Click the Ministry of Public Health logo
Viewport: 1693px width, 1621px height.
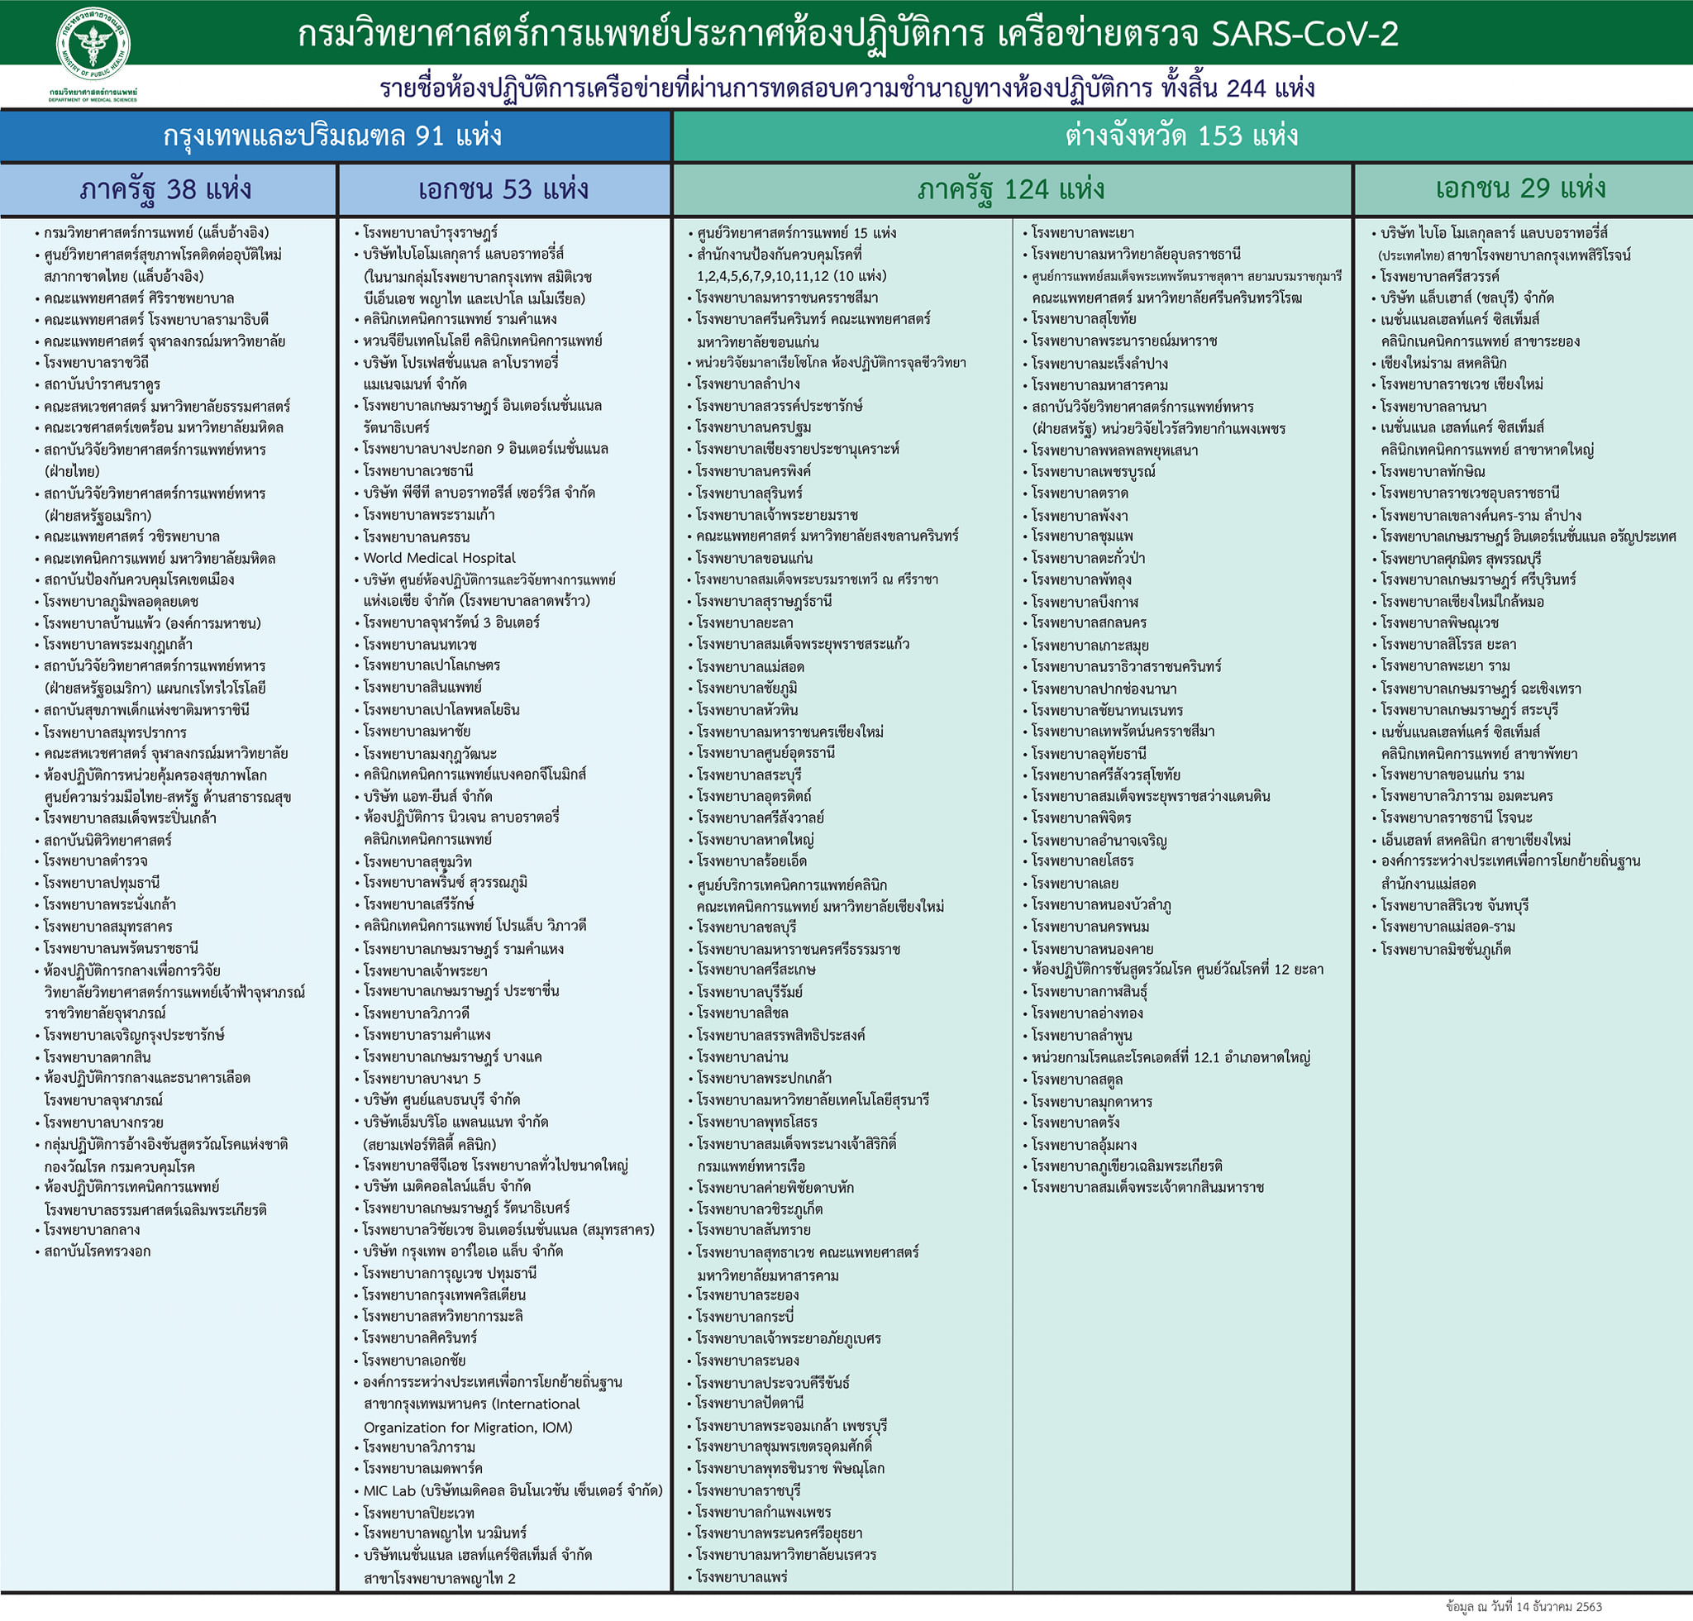point(93,45)
